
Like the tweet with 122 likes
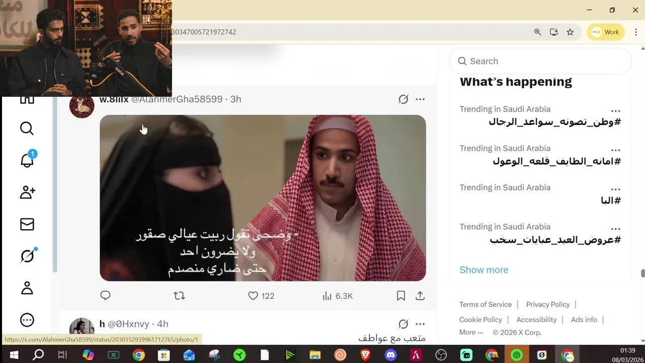click(261, 296)
